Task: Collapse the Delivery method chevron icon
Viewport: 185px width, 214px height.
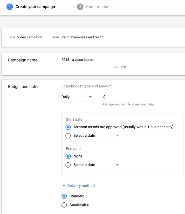Action: [64, 186]
